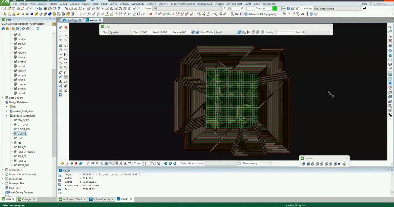Collapse the mrdata_02.dgd.isis tree node
This screenshot has height=207, width=394.
tap(7, 116)
